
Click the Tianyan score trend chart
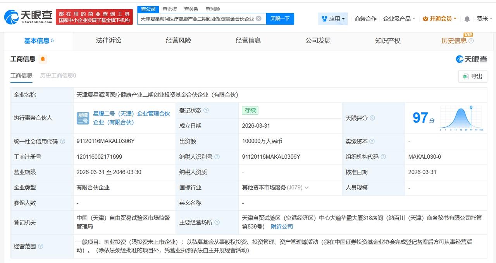click(461, 118)
